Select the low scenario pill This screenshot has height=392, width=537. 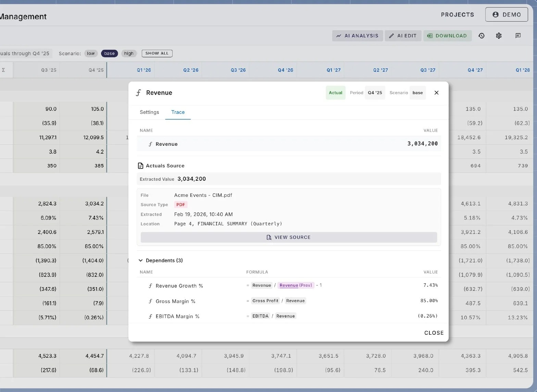click(x=91, y=54)
